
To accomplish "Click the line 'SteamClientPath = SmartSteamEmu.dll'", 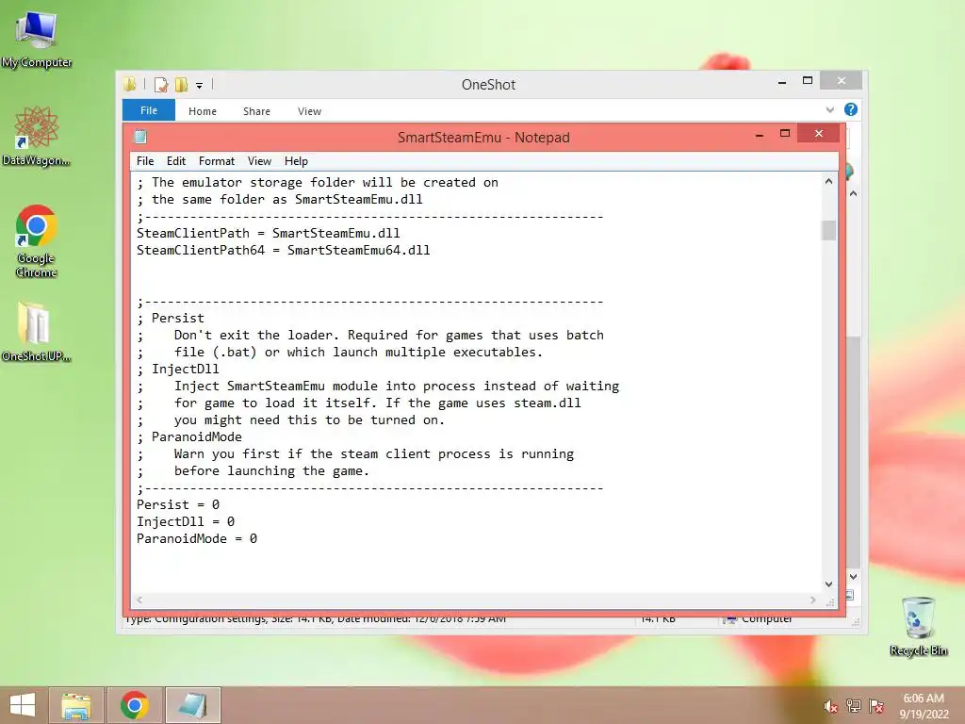I will tap(269, 234).
